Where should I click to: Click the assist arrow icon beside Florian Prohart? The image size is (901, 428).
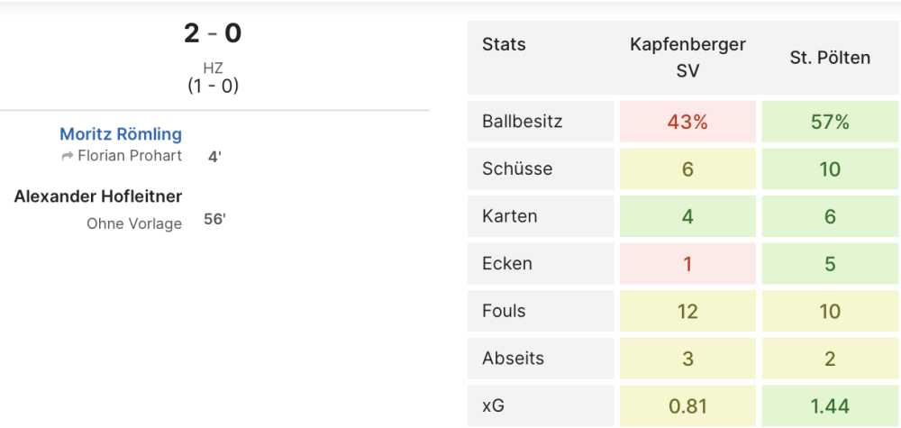pyautogui.click(x=67, y=156)
